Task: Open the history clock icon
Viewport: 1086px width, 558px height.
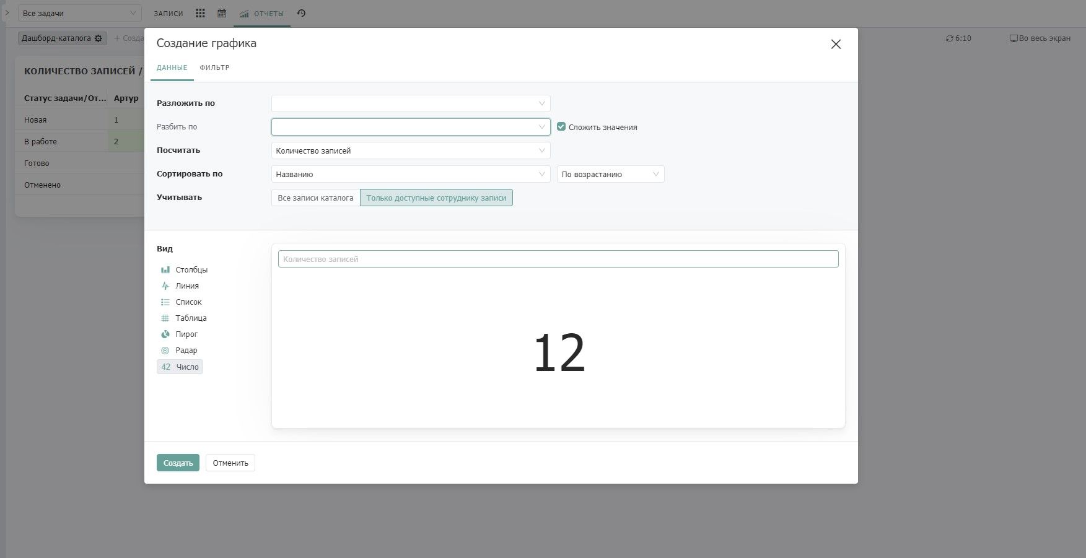Action: pyautogui.click(x=301, y=13)
